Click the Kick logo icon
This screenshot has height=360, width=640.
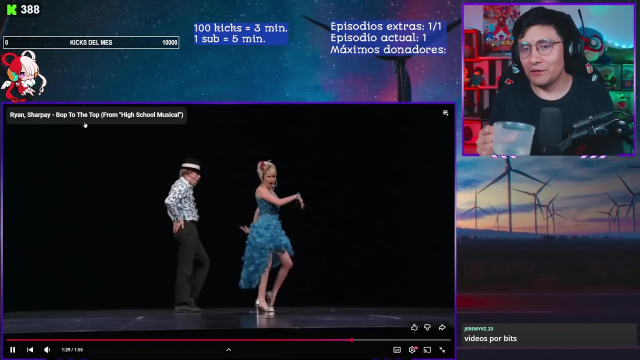pyautogui.click(x=12, y=9)
